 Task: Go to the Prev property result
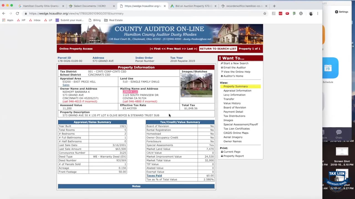[x=168, y=49]
